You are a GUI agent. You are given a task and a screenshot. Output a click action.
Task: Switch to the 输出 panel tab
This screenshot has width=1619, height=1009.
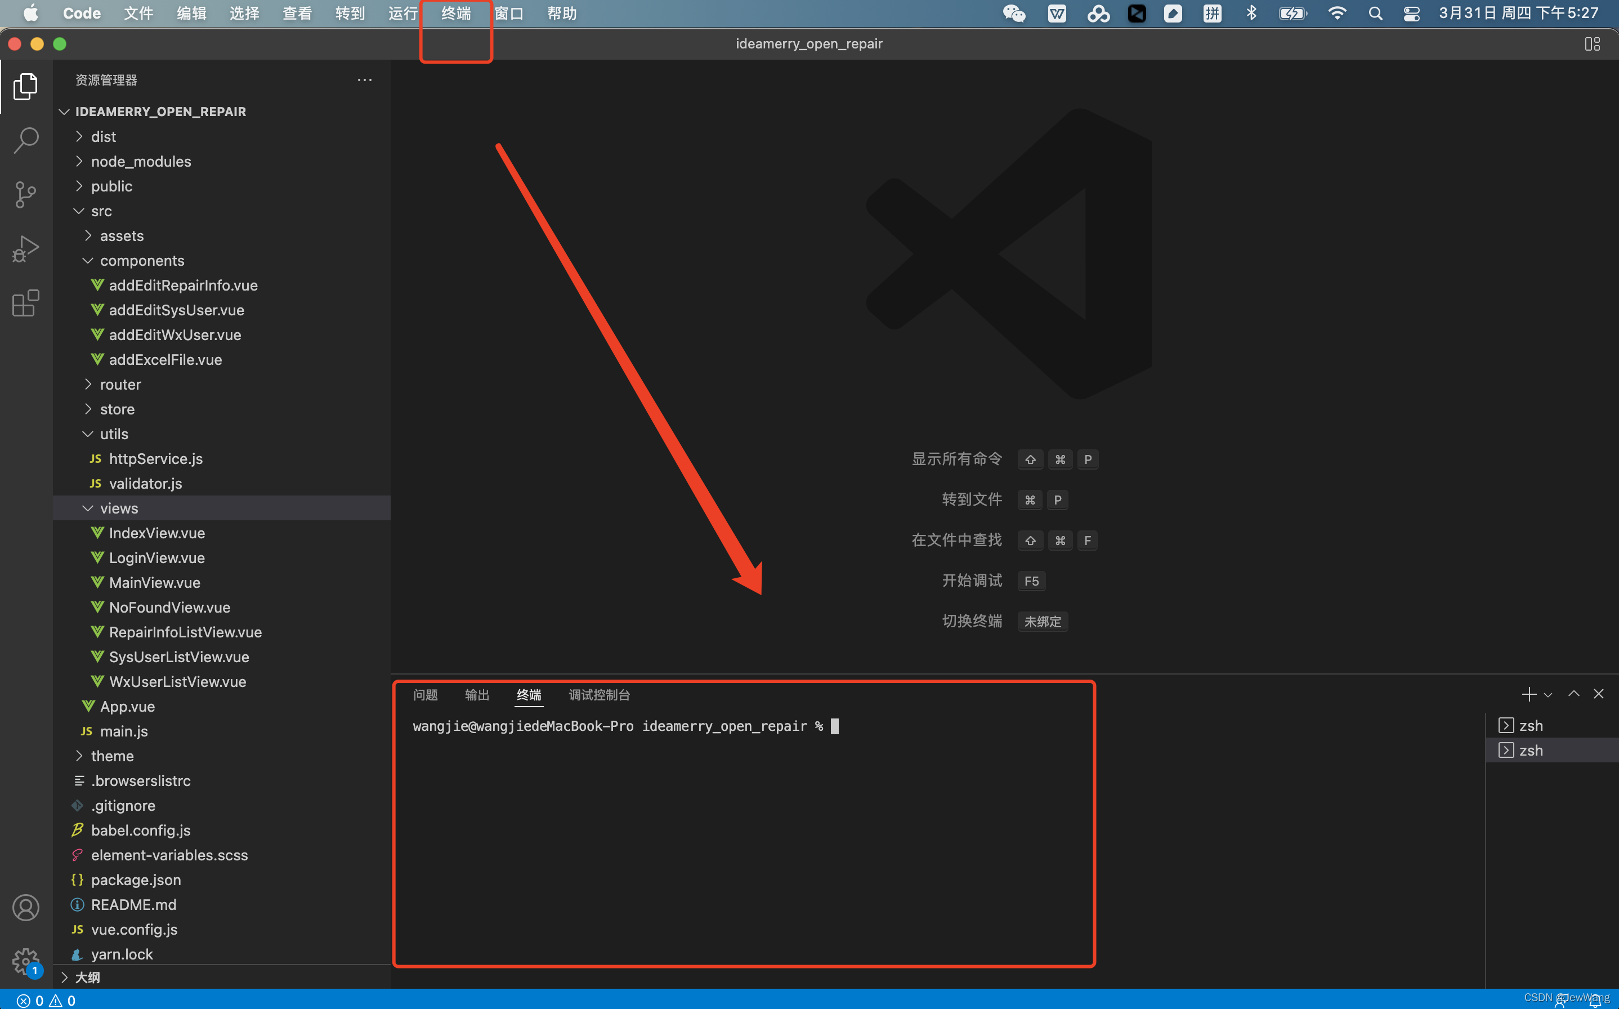pos(477,695)
